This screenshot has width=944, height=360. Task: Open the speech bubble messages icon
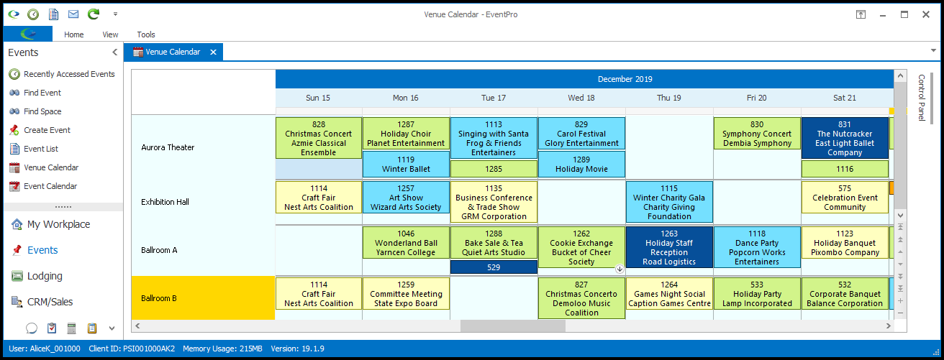pos(32,328)
